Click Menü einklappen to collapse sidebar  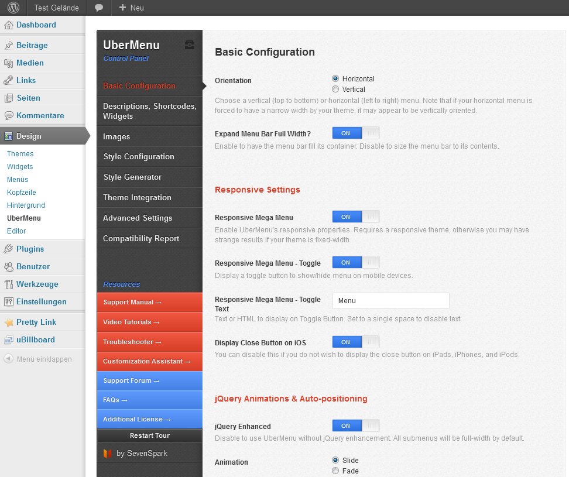44,359
